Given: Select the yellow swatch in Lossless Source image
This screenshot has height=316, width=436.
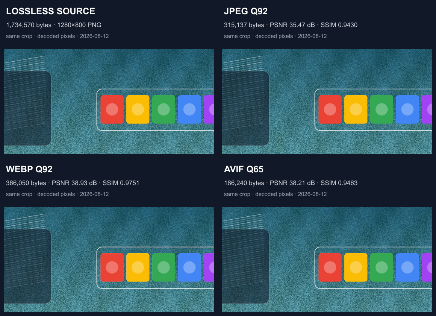Looking at the screenshot, I should tap(138, 109).
